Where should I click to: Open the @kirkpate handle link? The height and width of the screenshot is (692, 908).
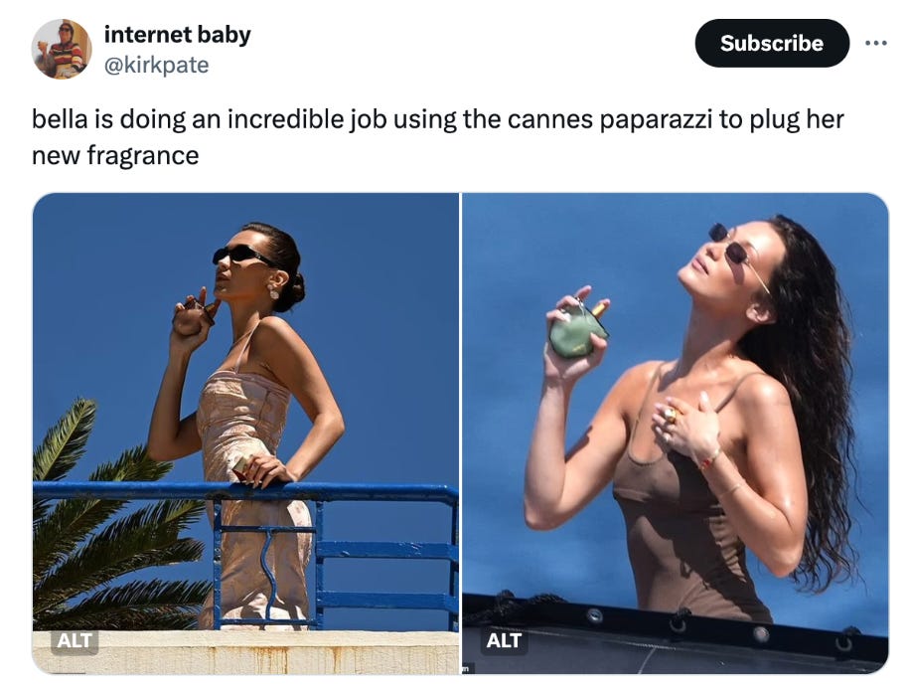pyautogui.click(x=156, y=65)
